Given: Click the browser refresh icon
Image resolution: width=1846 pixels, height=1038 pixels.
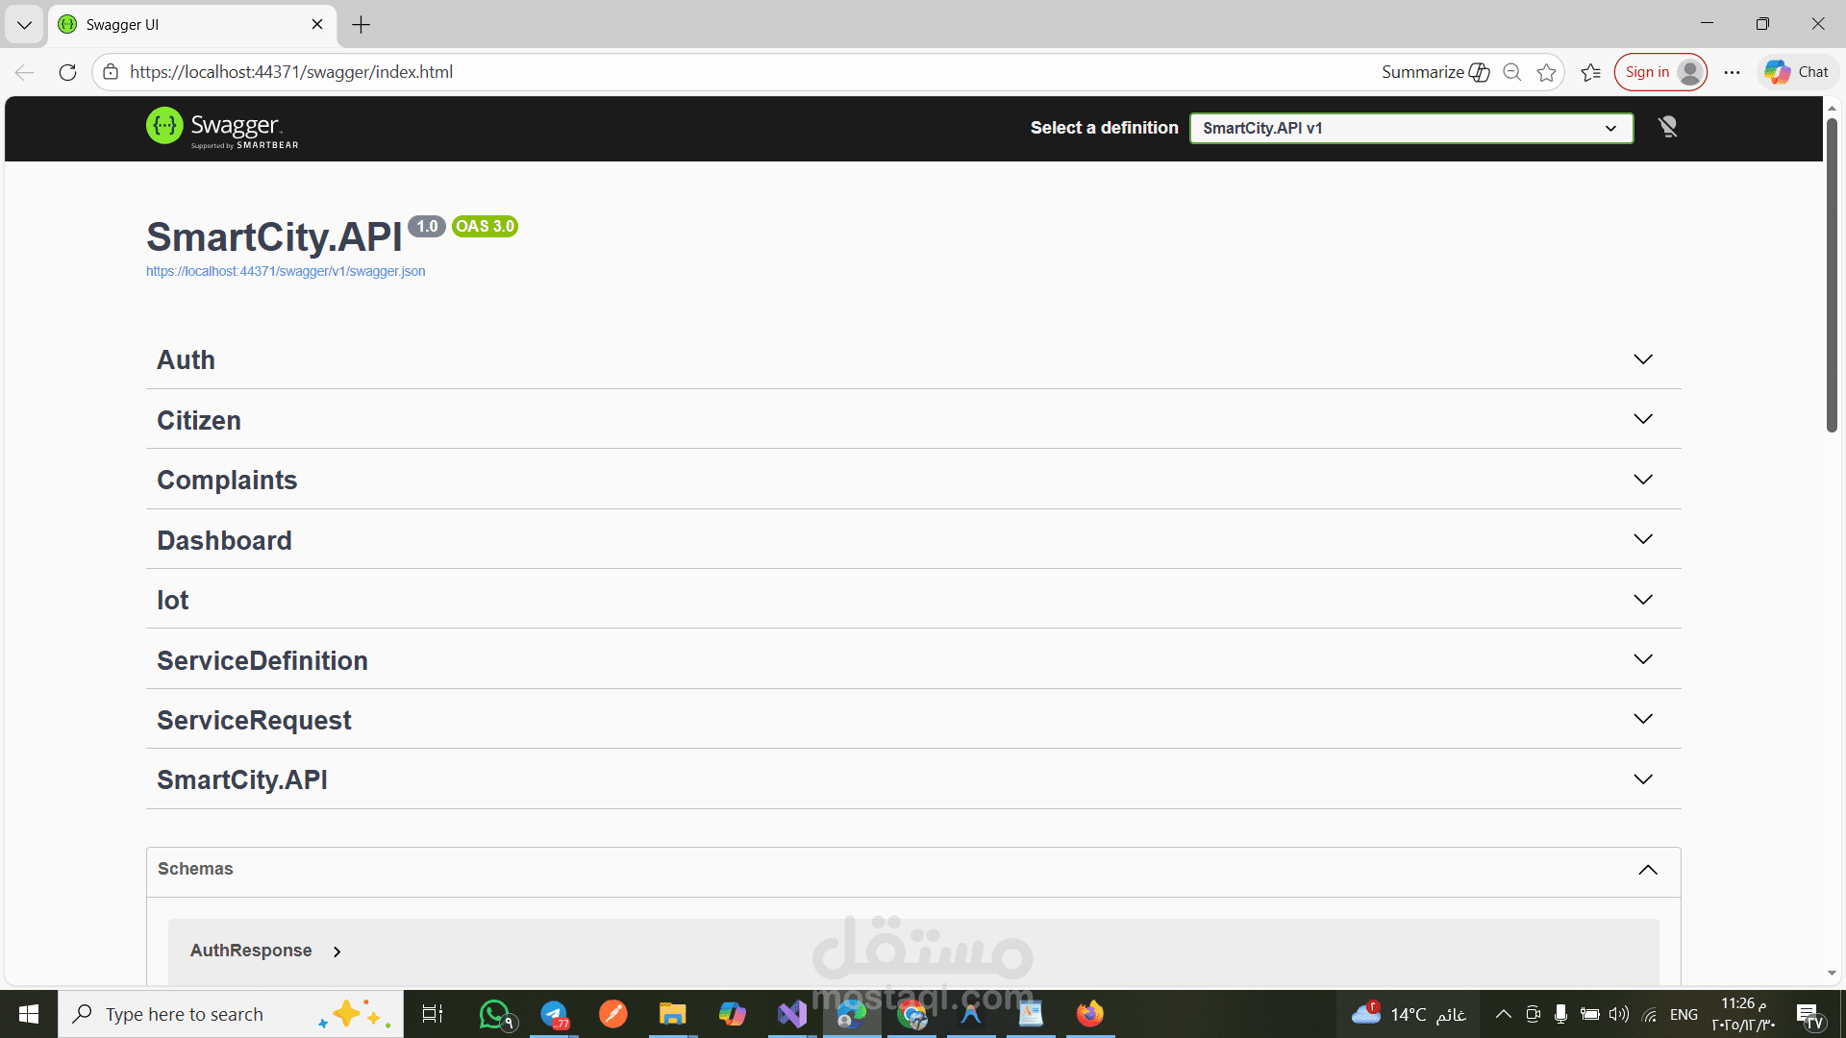Looking at the screenshot, I should [67, 72].
